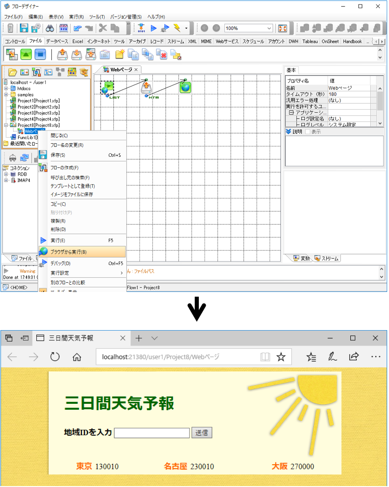The height and width of the screenshot is (487, 389).
Task: Click the browser more options ellipsis
Action: click(376, 356)
